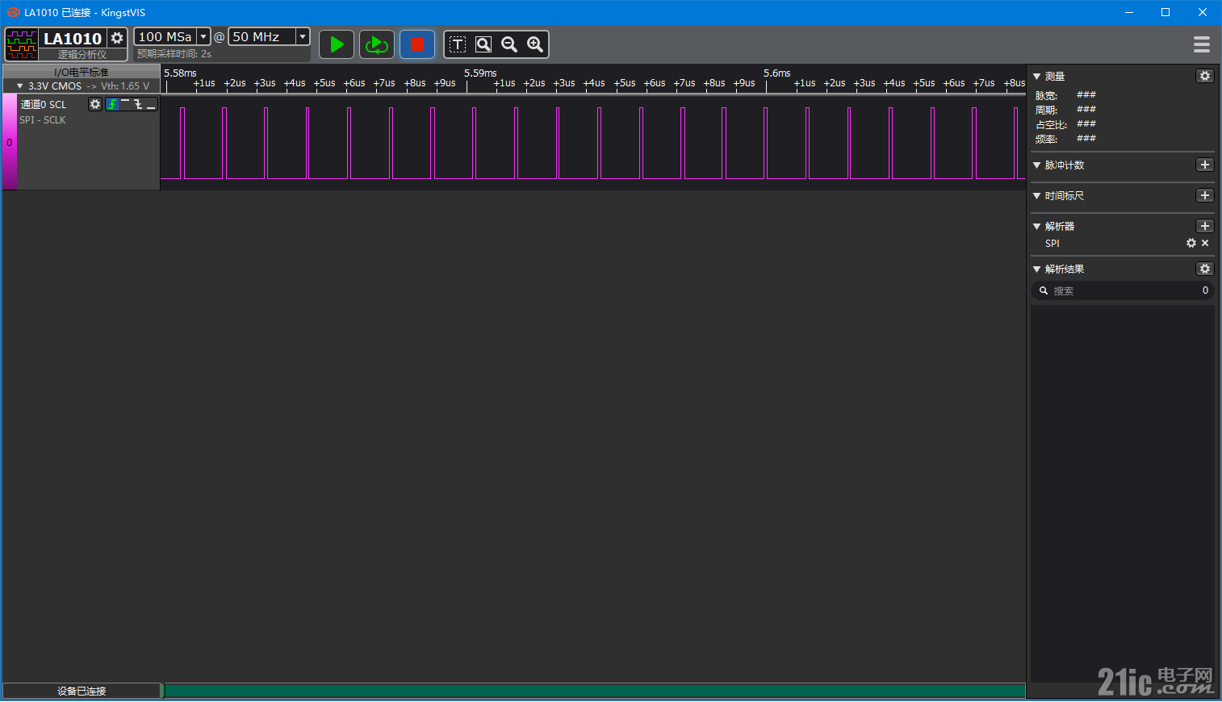Open 解析结果 results settings gear

click(1205, 269)
